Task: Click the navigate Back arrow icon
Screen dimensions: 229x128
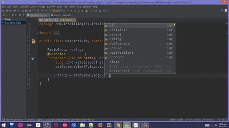Action: pos(43,11)
